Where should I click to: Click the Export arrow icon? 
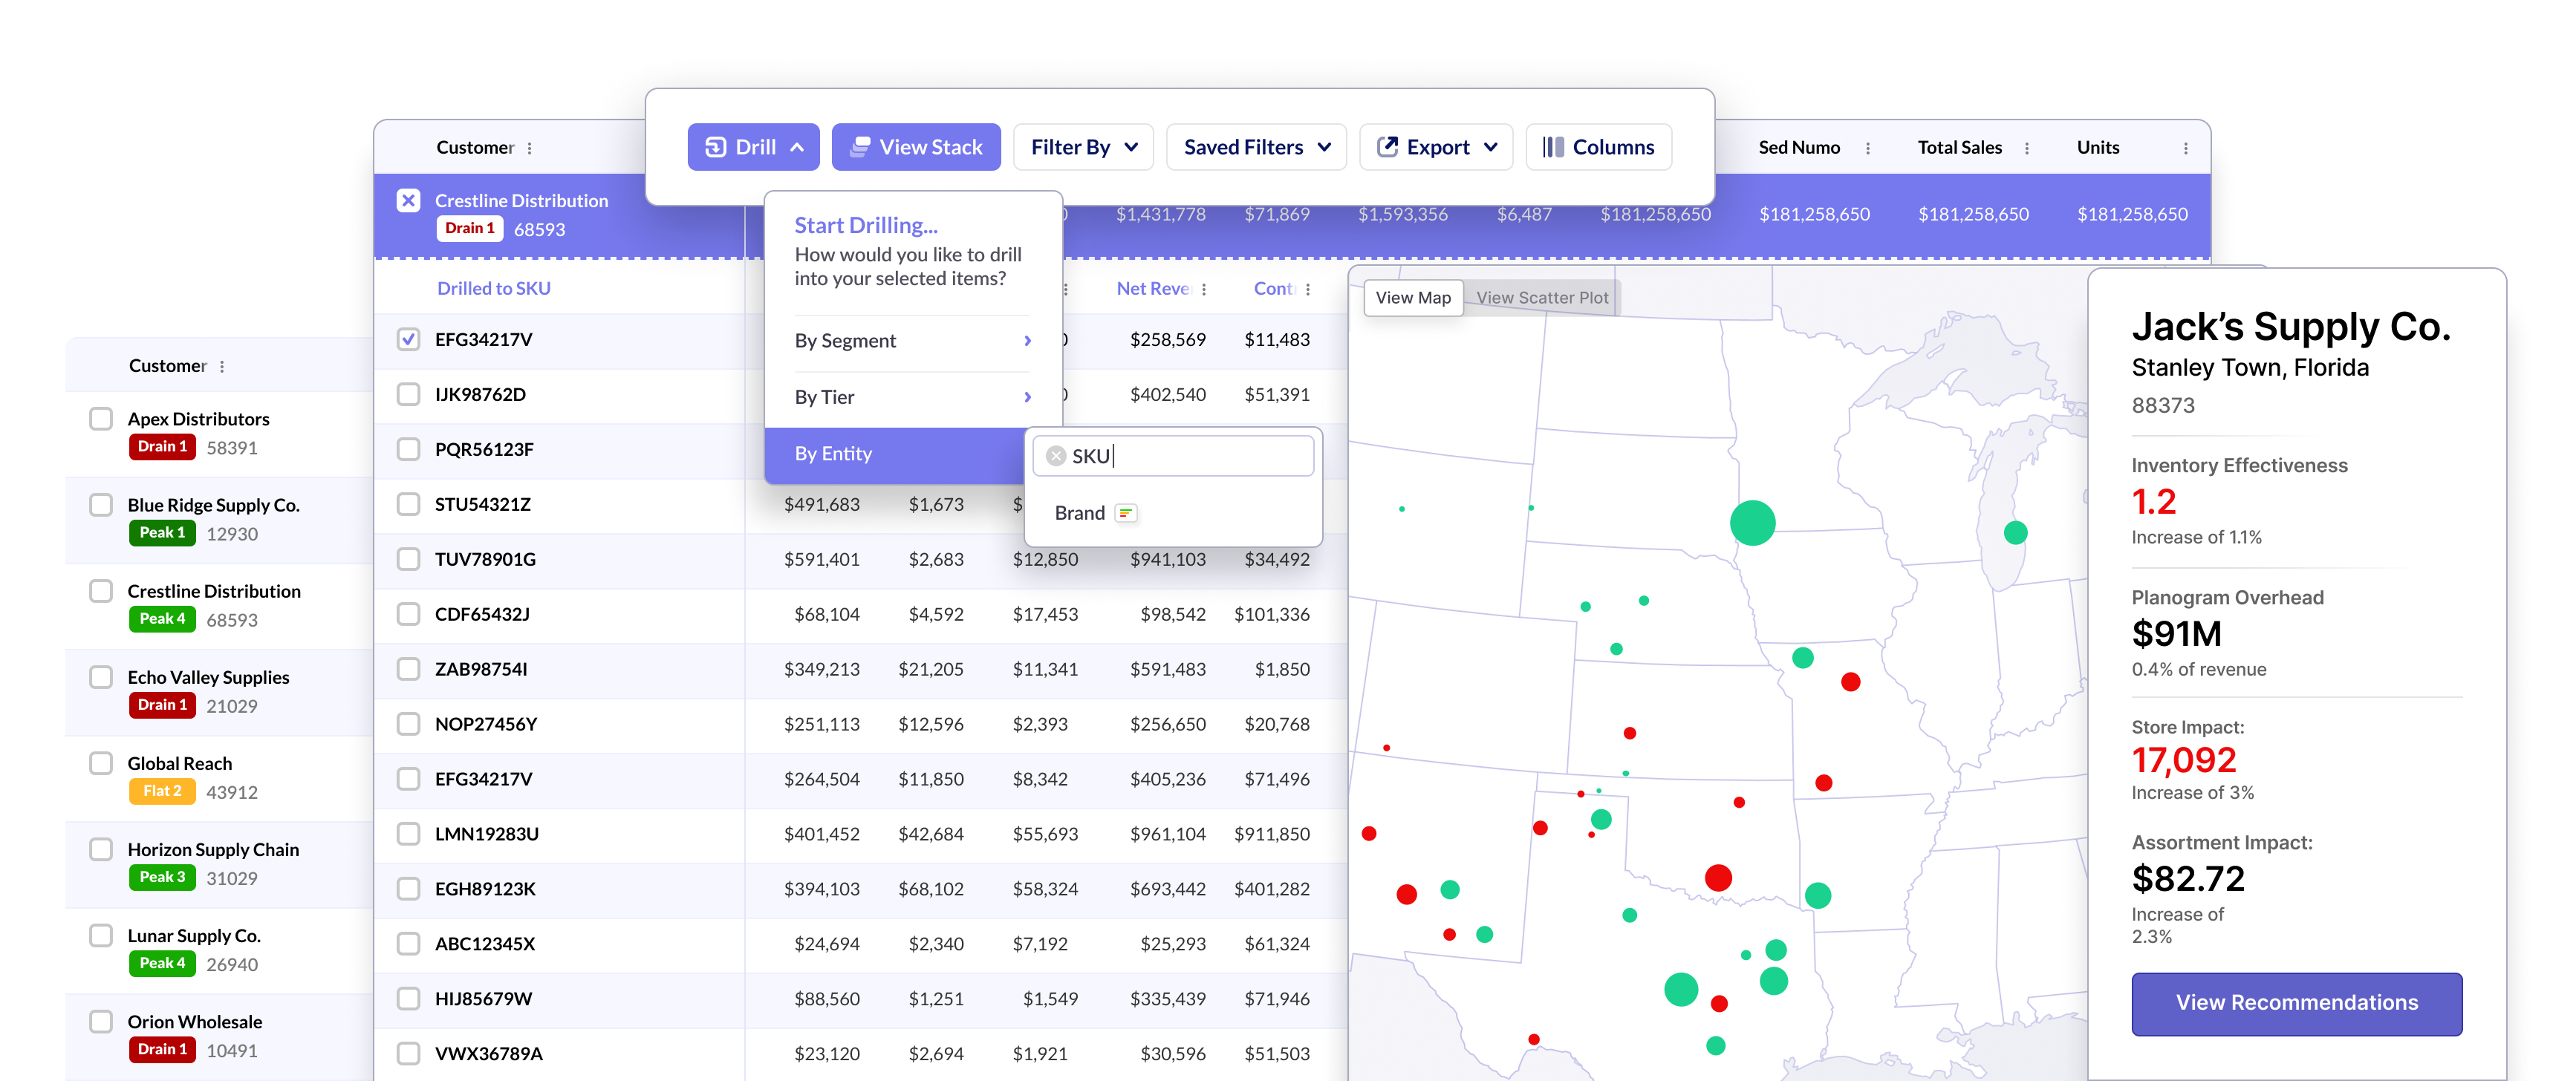(x=1387, y=147)
